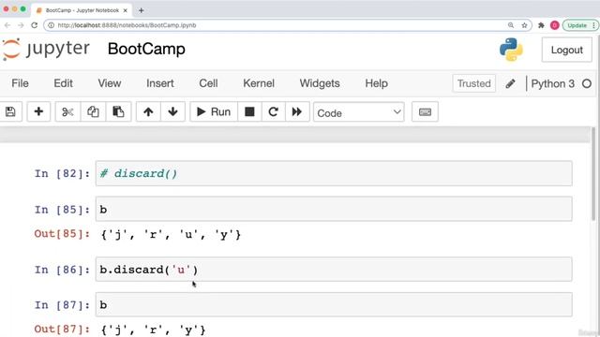
Task: Select cell In [85] containing b
Action: click(334, 209)
